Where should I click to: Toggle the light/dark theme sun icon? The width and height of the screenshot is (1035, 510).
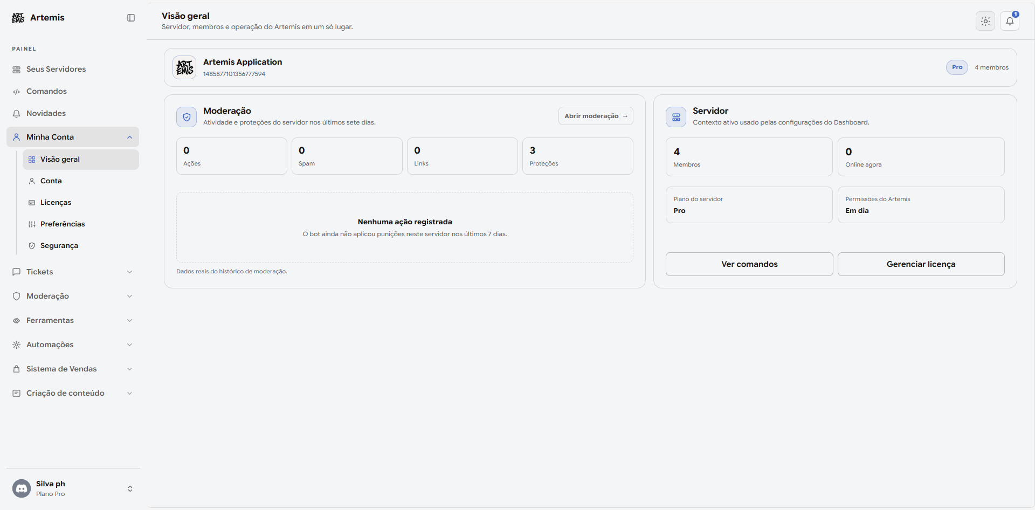[x=985, y=21]
